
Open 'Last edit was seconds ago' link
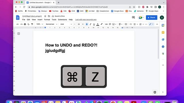pyautogui.click(x=86, y=20)
